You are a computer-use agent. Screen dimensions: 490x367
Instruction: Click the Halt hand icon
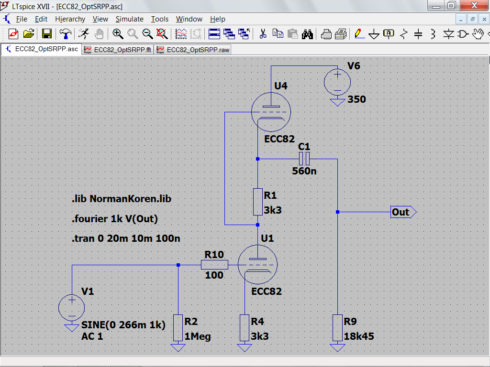(x=99, y=34)
